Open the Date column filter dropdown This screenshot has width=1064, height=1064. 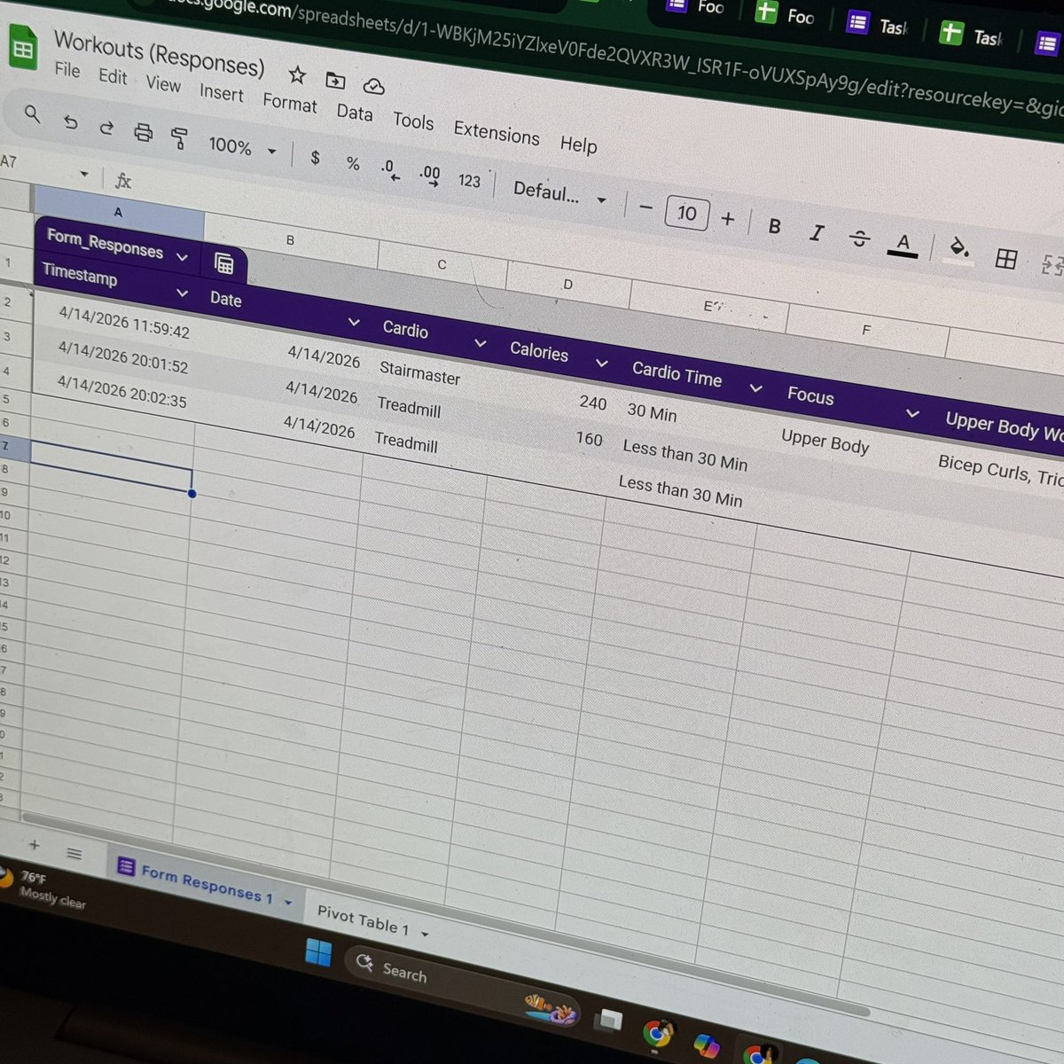click(354, 323)
